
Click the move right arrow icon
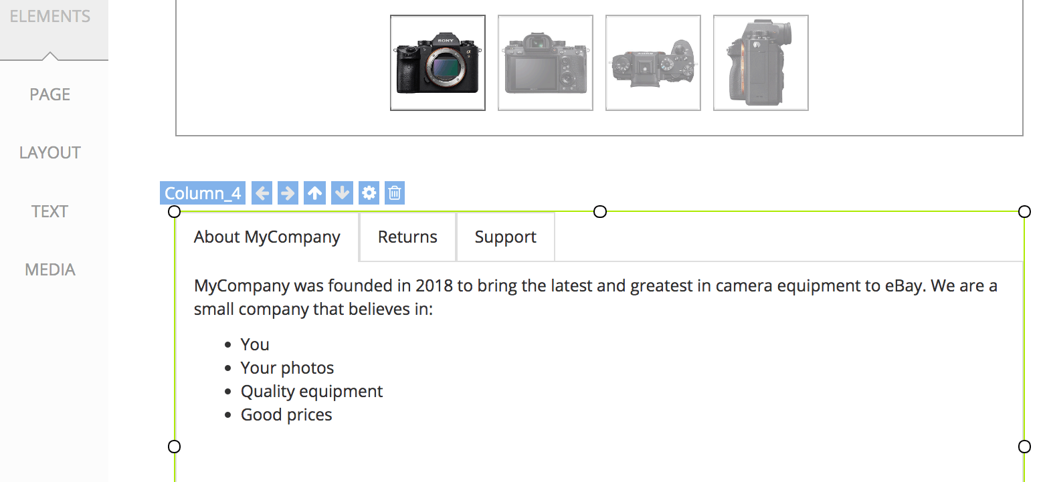click(x=288, y=194)
